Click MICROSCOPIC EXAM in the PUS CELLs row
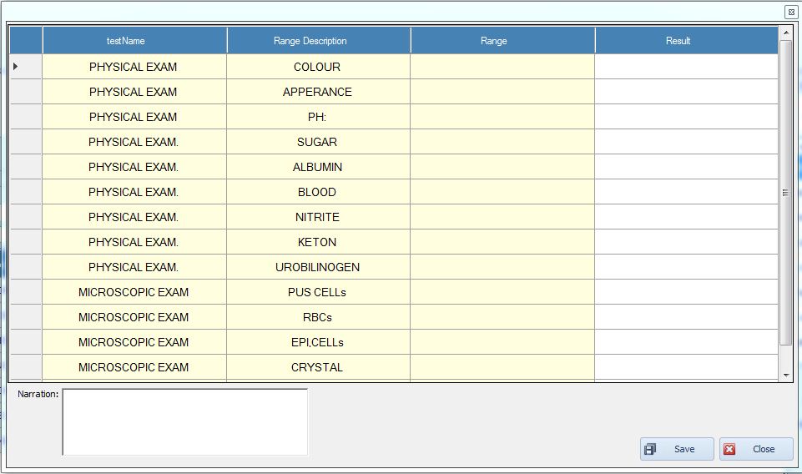Viewport: 802px width, 474px height. pyautogui.click(x=134, y=292)
